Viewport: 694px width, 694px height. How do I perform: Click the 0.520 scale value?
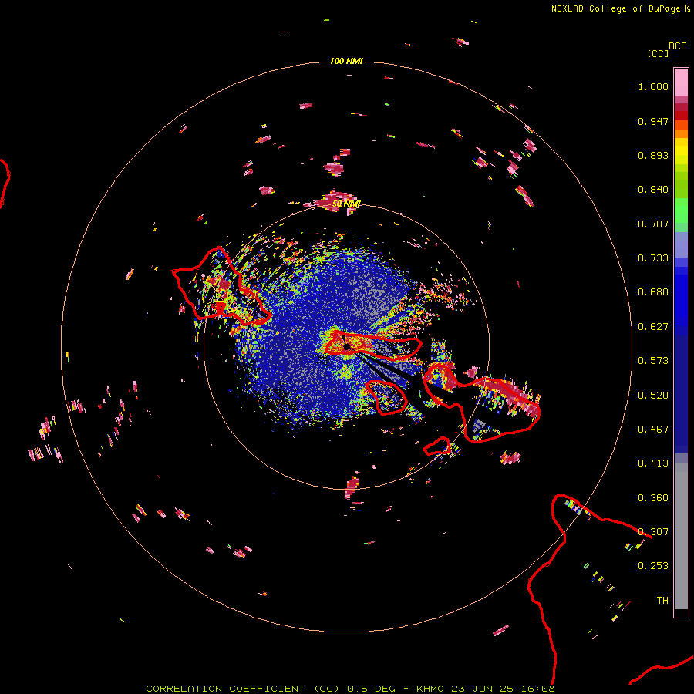653,396
